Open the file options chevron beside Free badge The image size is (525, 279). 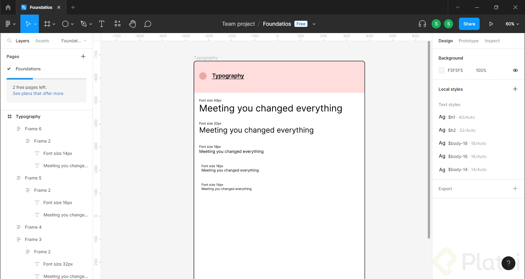314,24
